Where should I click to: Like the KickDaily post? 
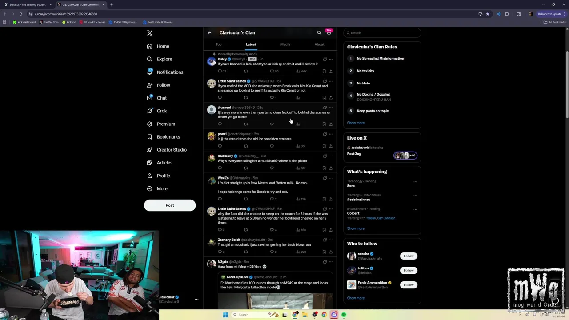tap(272, 168)
